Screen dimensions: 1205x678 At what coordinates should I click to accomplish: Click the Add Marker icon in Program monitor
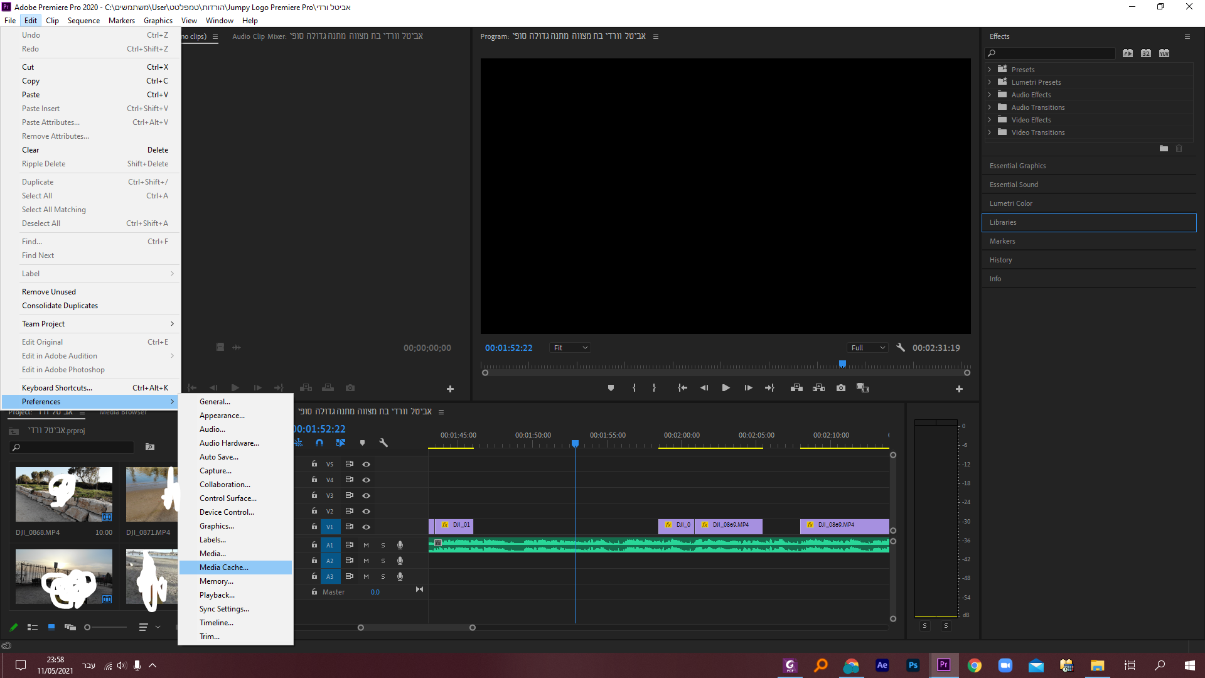[611, 388]
